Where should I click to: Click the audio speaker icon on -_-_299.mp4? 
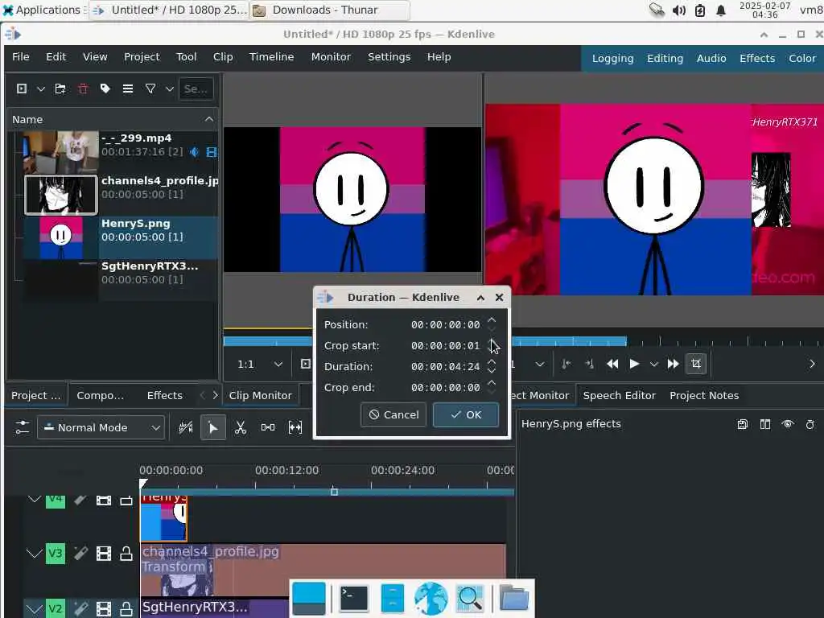[x=195, y=152]
